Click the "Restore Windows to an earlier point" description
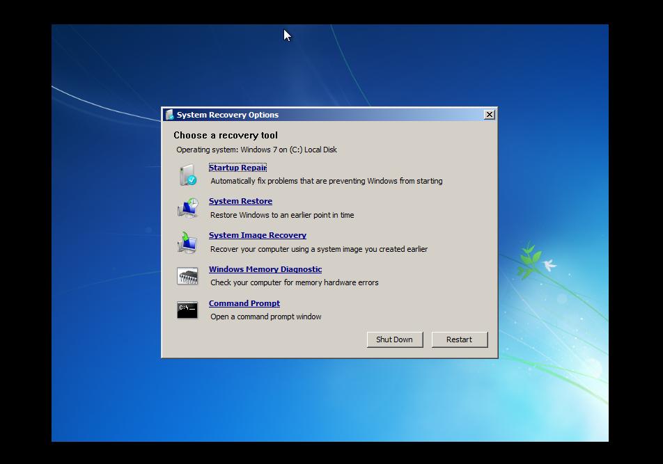The height and width of the screenshot is (464, 663). (282, 215)
